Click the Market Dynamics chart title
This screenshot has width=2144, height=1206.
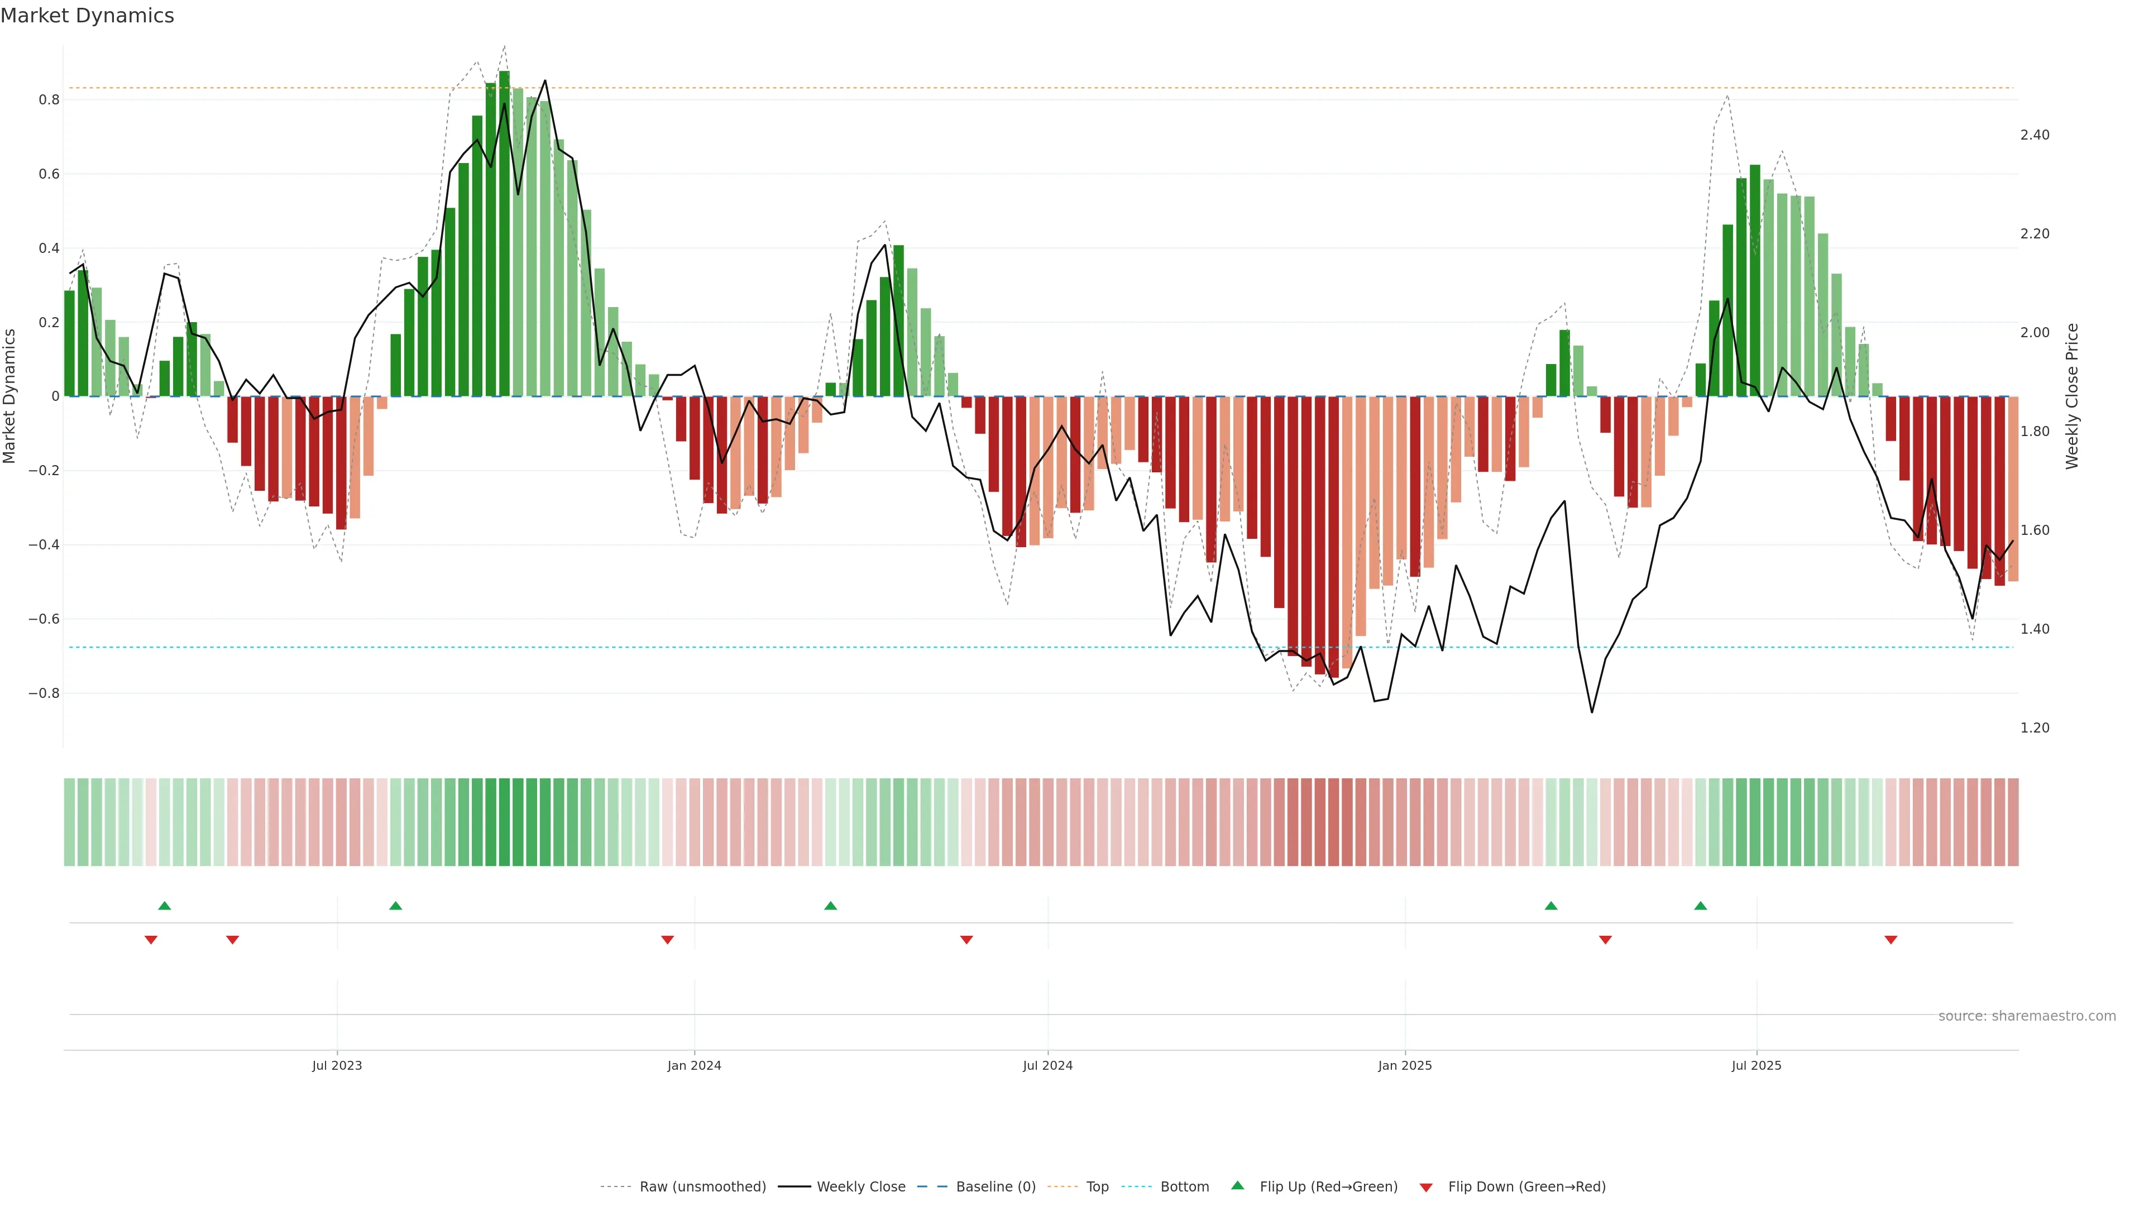coord(88,16)
